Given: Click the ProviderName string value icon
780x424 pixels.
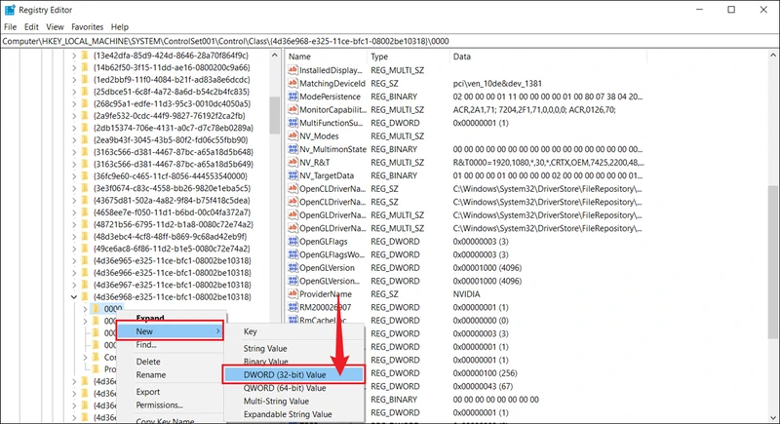Looking at the screenshot, I should pyautogui.click(x=292, y=293).
